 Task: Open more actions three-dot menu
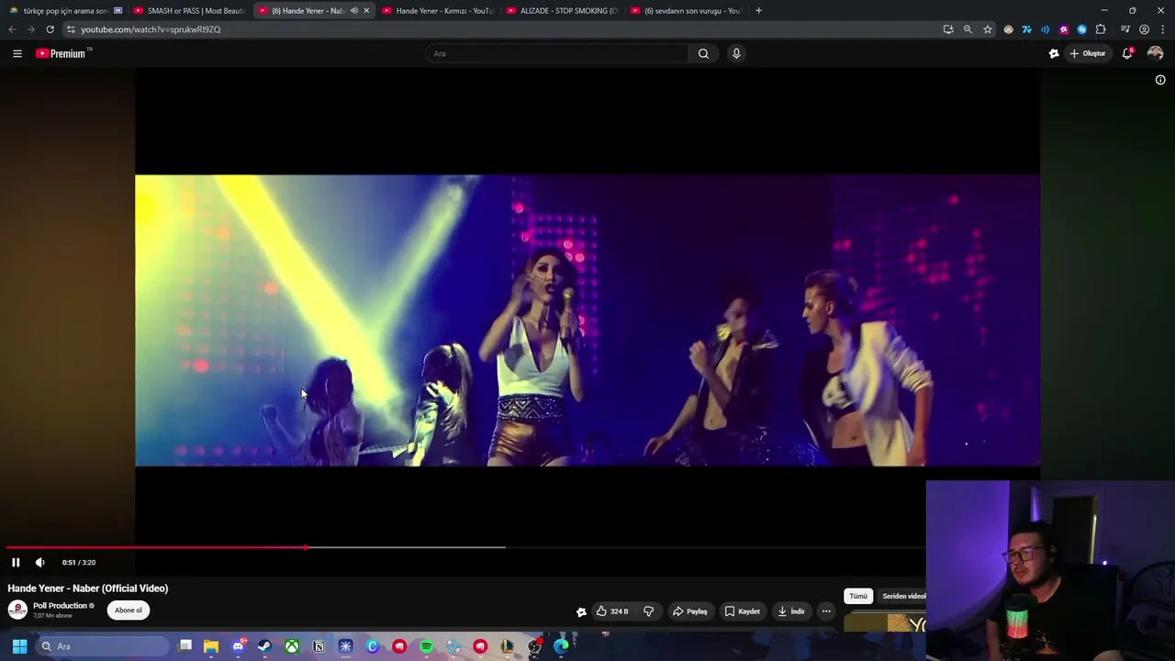(x=826, y=611)
